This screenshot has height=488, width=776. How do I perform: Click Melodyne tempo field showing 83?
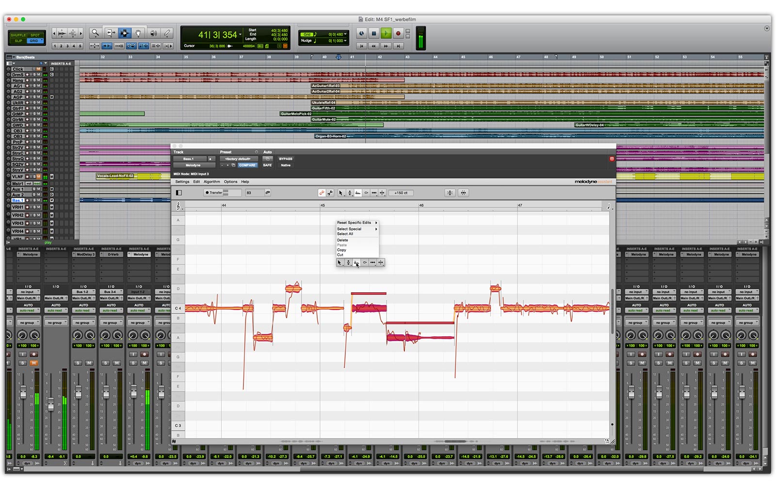click(x=254, y=193)
